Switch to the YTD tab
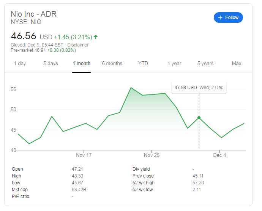Viewport: 262px width, 211px height. [143, 63]
